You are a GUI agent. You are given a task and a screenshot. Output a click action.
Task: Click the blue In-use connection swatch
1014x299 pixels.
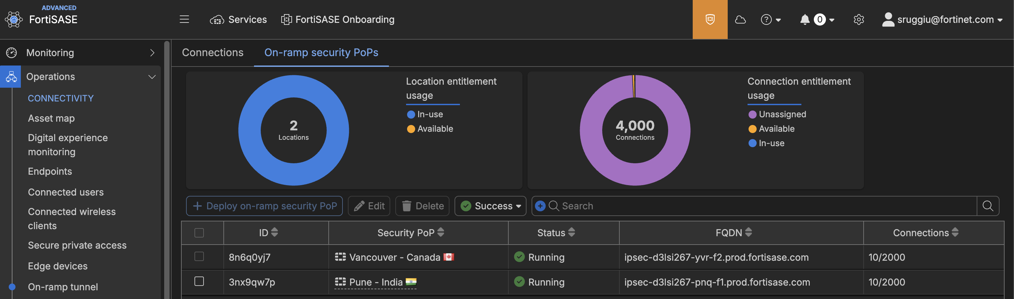click(x=752, y=143)
